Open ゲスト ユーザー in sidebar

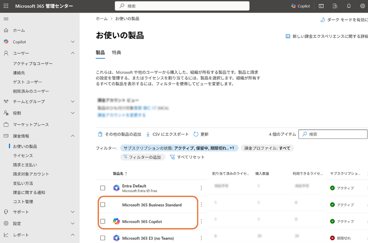coord(27,82)
